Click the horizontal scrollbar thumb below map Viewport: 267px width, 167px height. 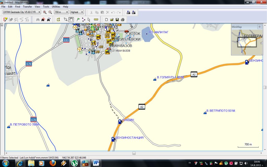pyautogui.click(x=134, y=153)
